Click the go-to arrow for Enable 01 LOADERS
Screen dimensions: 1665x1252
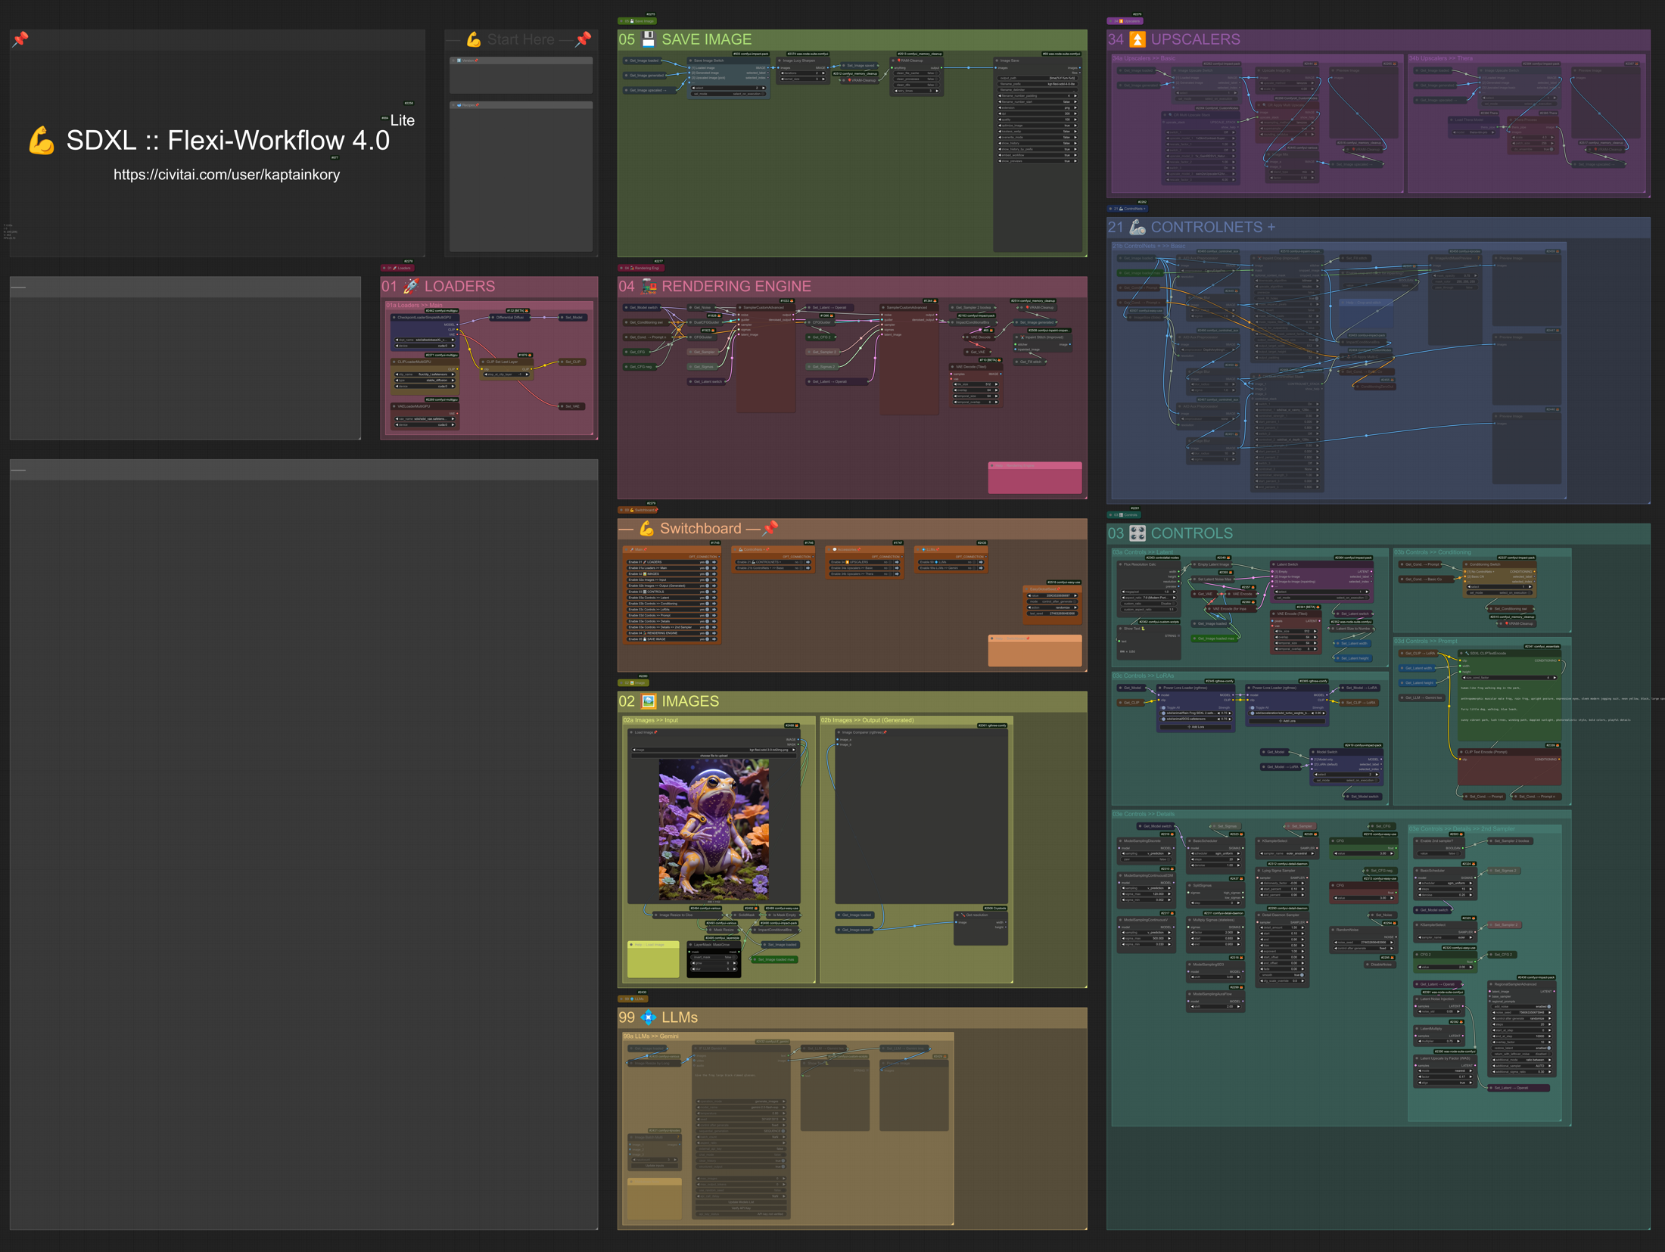(x=714, y=562)
